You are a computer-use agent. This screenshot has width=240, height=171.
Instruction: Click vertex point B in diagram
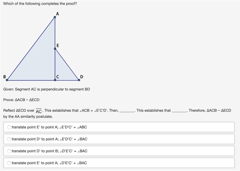[7, 80]
